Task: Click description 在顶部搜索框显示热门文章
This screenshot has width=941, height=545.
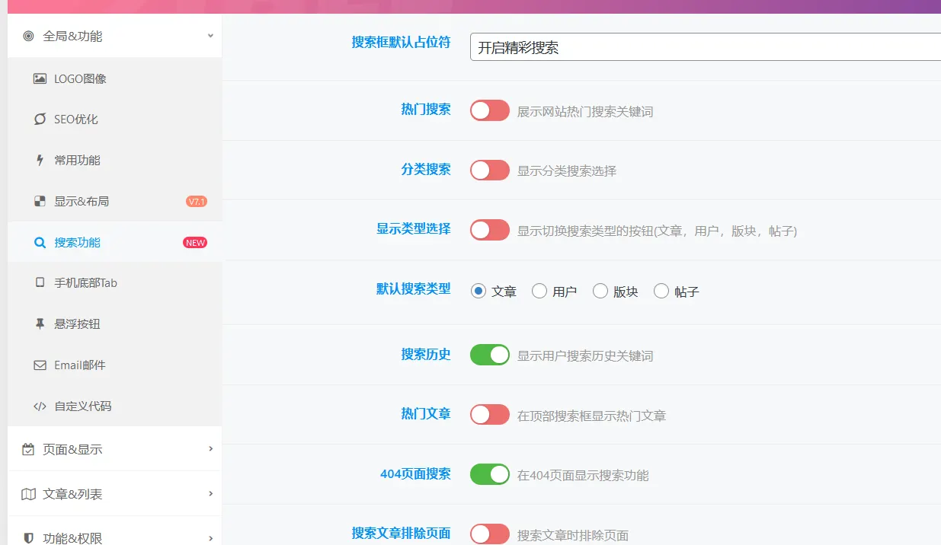Action: point(591,416)
